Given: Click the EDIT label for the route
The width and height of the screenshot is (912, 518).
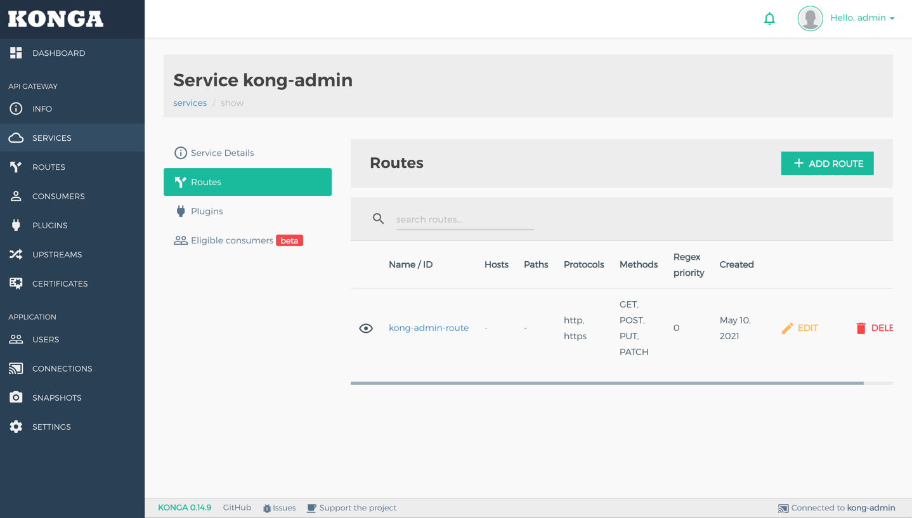Looking at the screenshot, I should [x=807, y=328].
